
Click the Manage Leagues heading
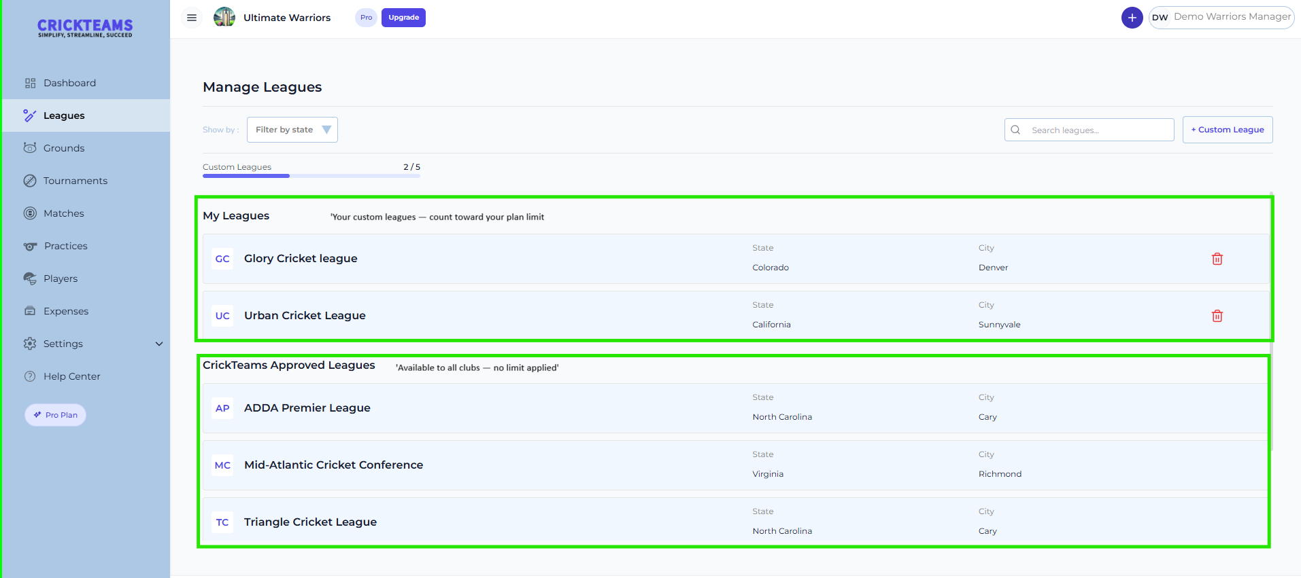[263, 87]
